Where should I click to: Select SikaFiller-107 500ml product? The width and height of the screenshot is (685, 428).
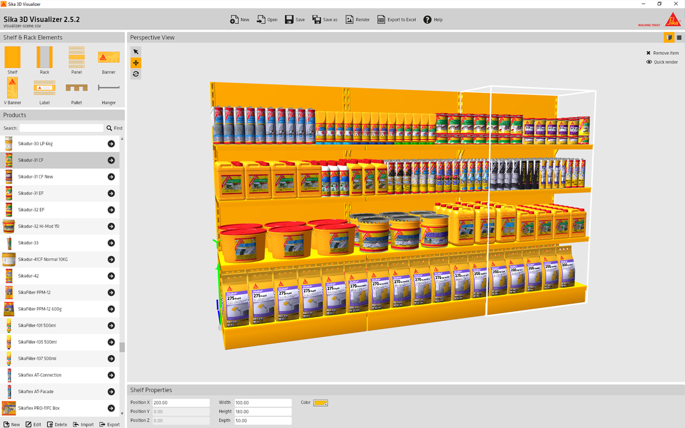(59, 359)
